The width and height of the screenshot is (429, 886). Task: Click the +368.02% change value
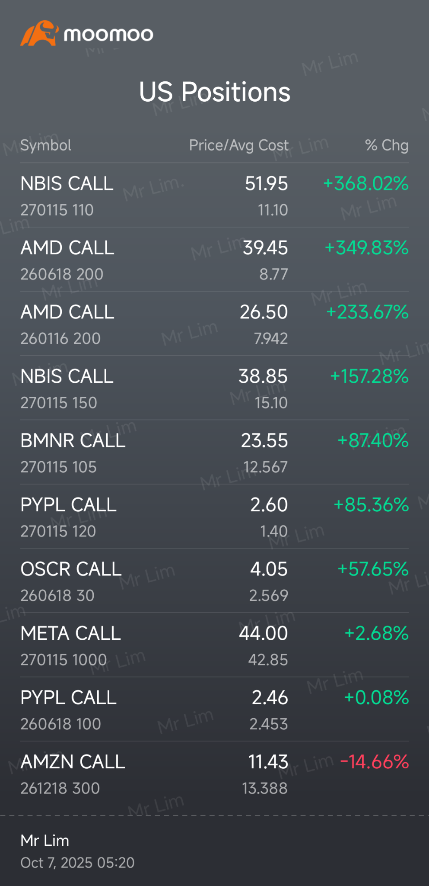pos(365,184)
